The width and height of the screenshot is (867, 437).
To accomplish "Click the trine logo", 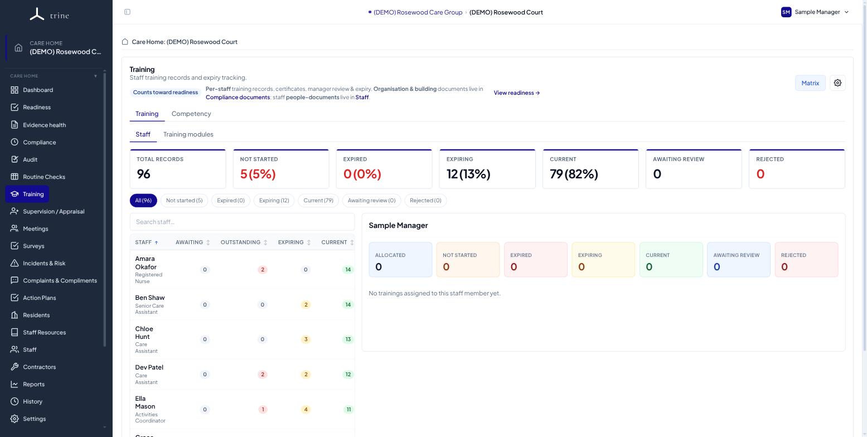I will pos(49,14).
